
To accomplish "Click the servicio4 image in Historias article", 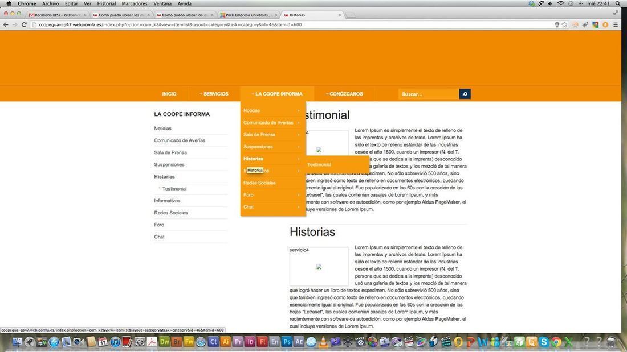I will (319, 266).
